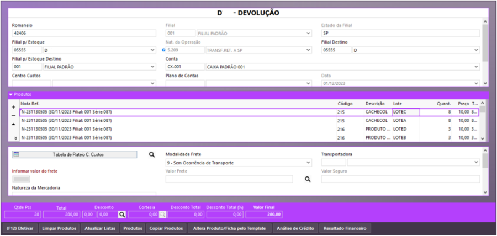Click the Qtde Pcs field showing 28
Viewport: 497px width, 236px height.
click(23, 214)
